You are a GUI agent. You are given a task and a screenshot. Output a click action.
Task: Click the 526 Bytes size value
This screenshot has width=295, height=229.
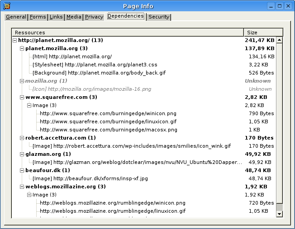pos(262,73)
